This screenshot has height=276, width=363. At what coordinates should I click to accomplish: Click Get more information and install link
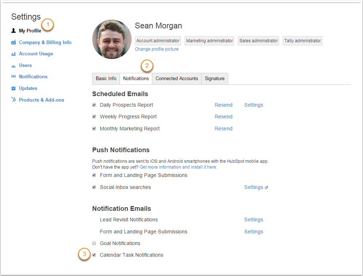click(x=178, y=167)
